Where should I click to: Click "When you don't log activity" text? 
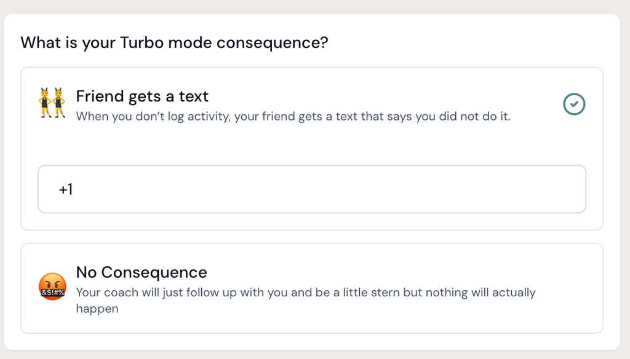(x=153, y=116)
